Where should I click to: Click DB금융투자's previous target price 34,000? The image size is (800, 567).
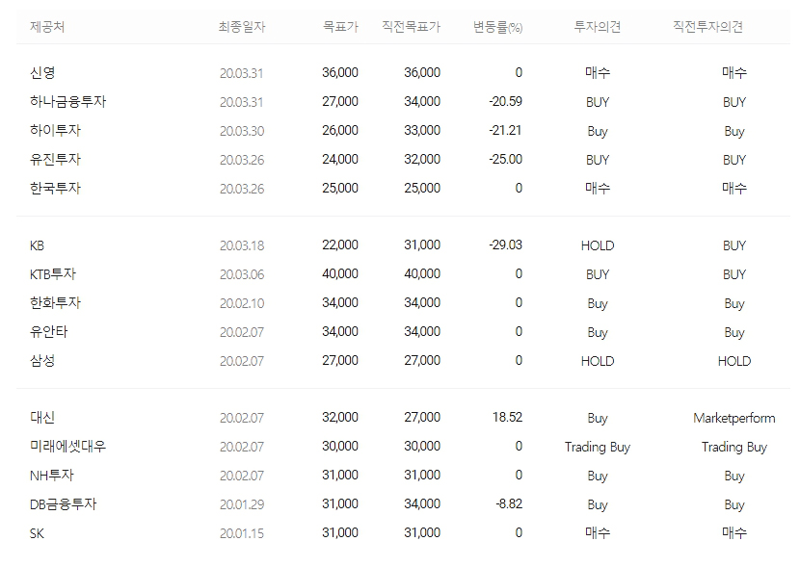click(x=422, y=503)
